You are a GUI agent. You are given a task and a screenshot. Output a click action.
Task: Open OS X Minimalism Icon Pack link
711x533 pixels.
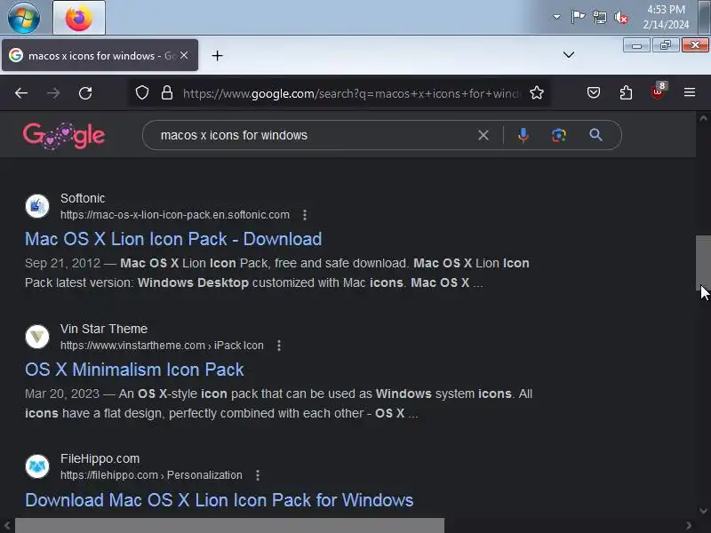134,370
